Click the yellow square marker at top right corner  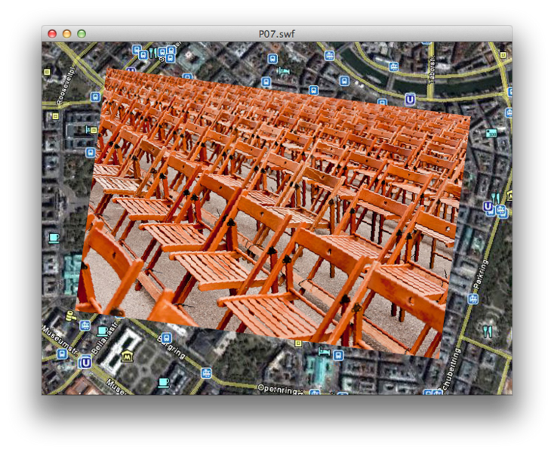(x=503, y=55)
